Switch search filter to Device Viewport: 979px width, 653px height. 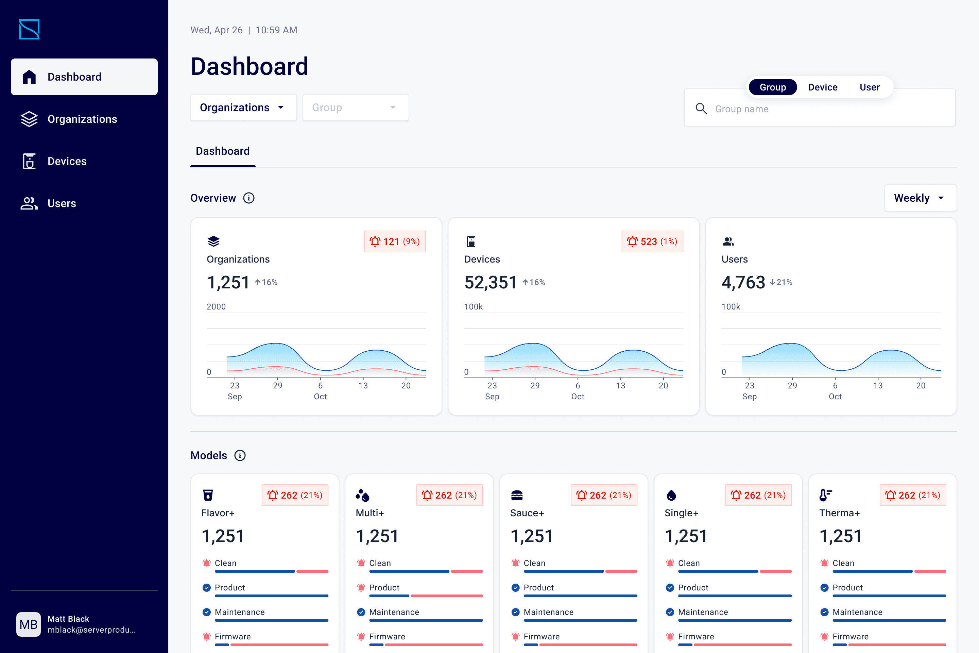click(x=823, y=87)
